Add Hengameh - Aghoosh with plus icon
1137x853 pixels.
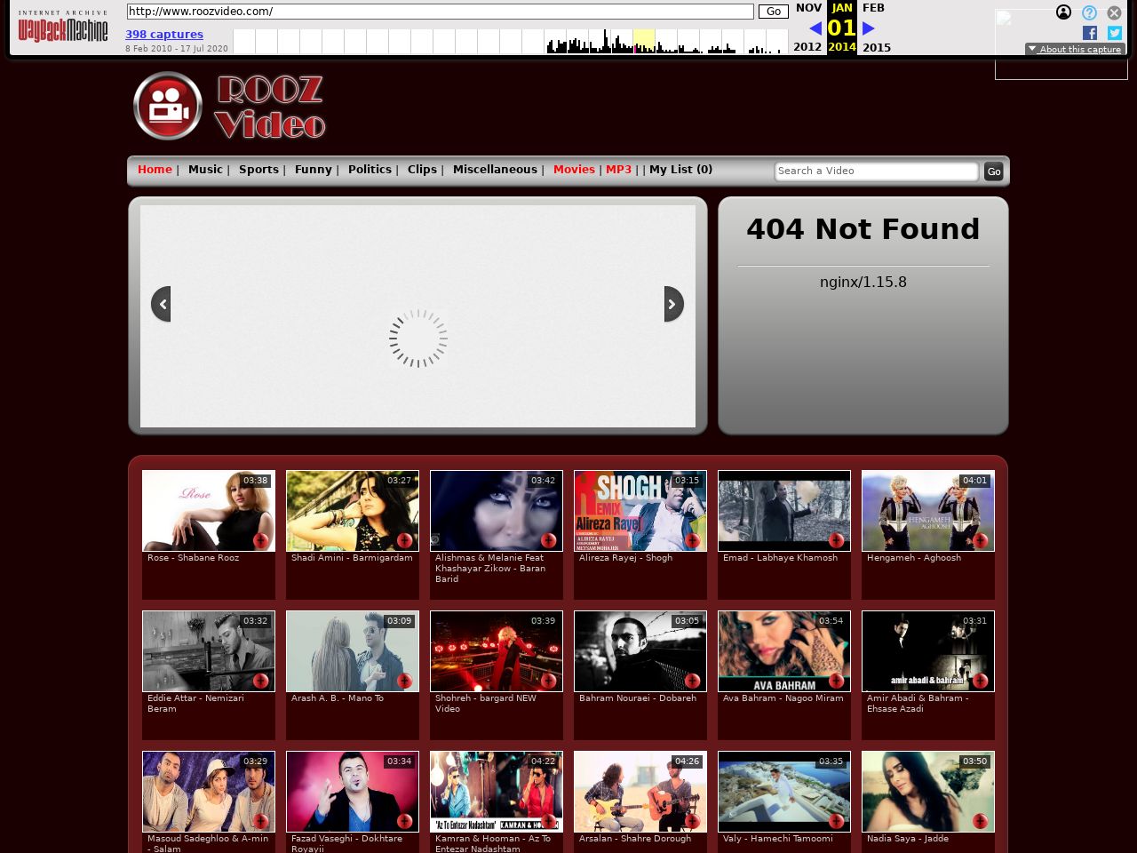[x=981, y=540]
